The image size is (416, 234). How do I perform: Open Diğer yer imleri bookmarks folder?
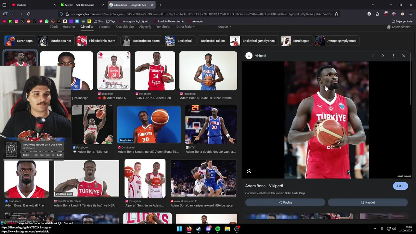tap(402, 21)
